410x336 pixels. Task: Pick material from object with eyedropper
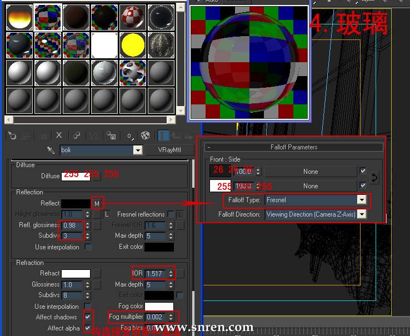tap(51, 151)
